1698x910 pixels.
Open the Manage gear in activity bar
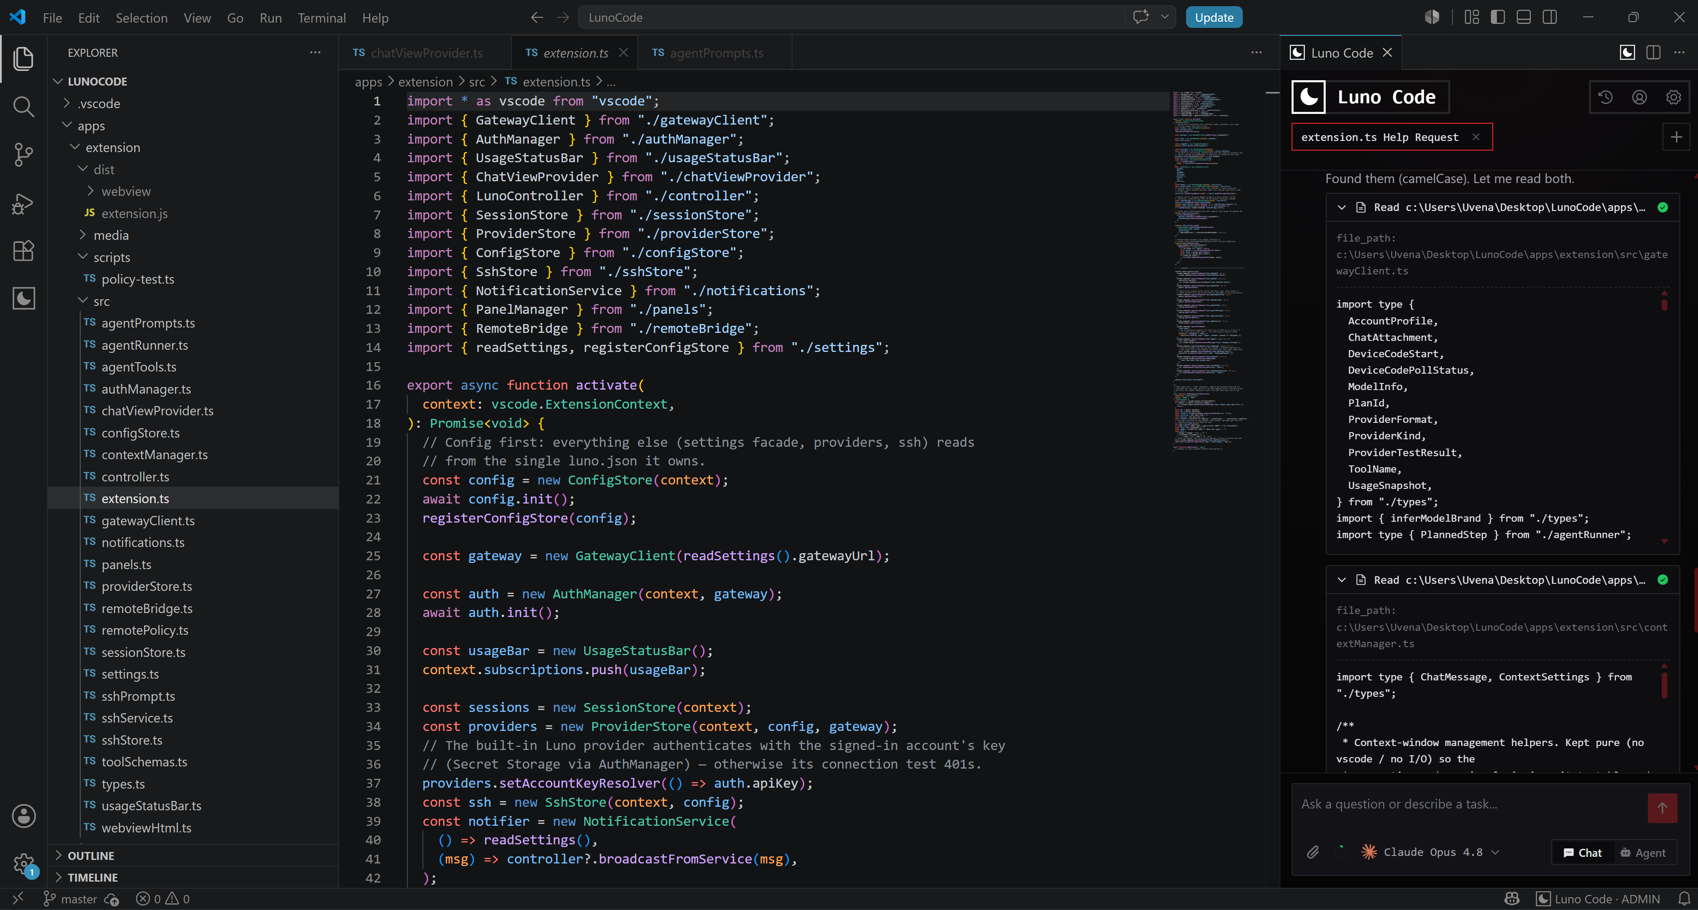pyautogui.click(x=24, y=863)
